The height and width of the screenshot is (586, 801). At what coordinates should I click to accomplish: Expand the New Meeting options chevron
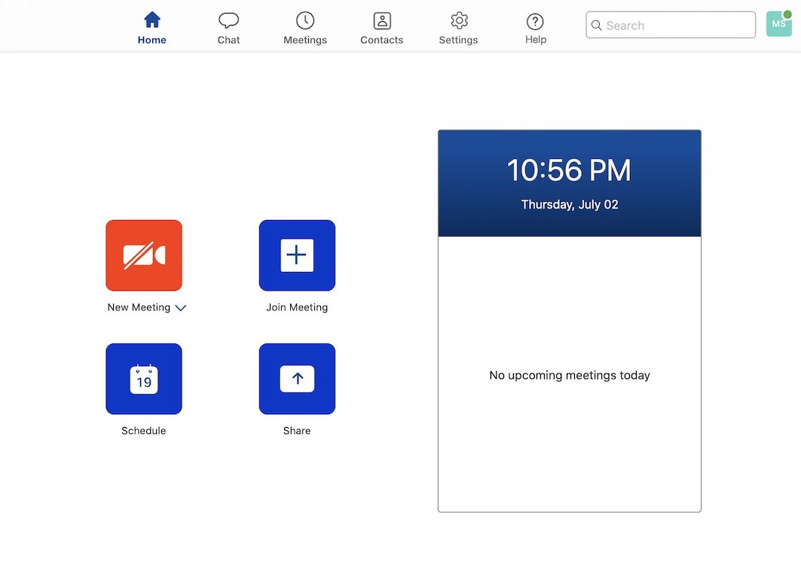(x=181, y=308)
